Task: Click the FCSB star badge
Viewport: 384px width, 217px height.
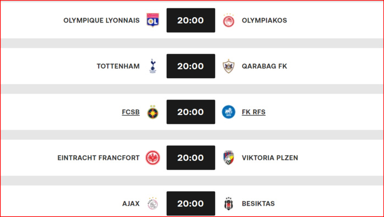Action: point(152,112)
